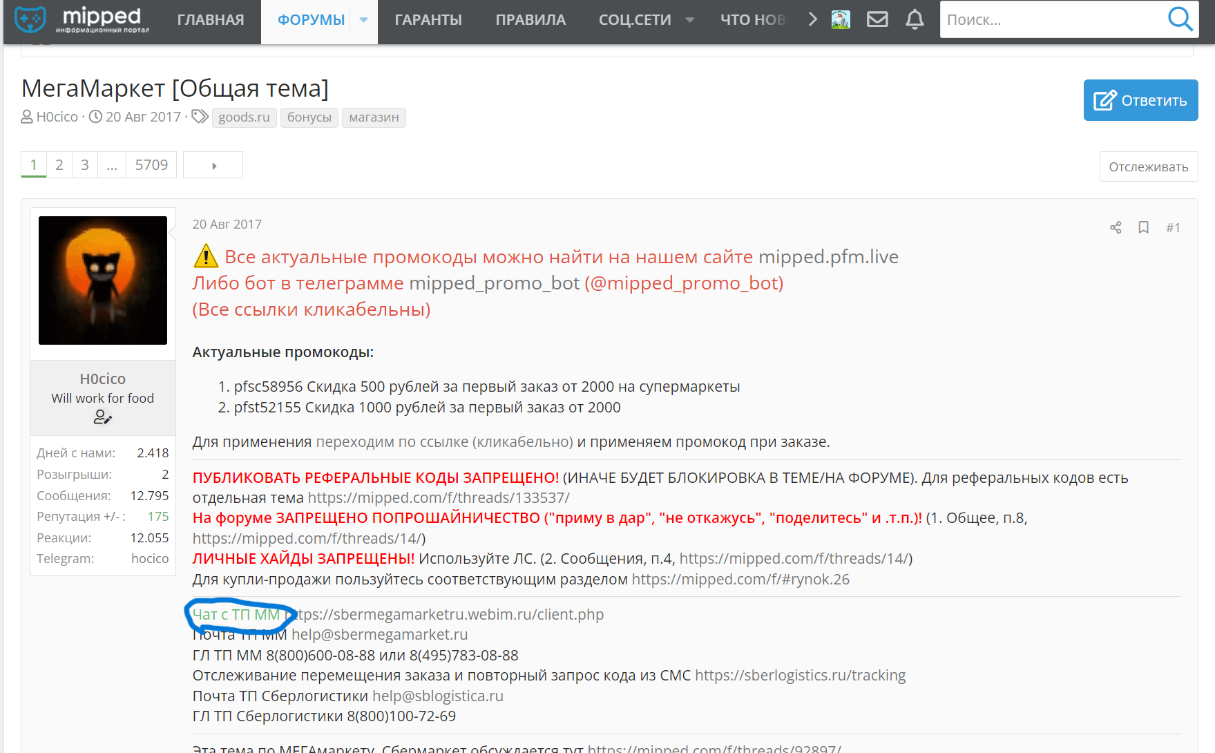Expand the Форумы dropdown arrow

pos(364,20)
